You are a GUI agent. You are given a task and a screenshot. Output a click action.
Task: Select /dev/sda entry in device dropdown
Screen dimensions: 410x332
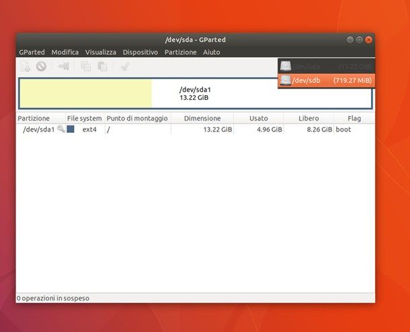pyautogui.click(x=326, y=66)
